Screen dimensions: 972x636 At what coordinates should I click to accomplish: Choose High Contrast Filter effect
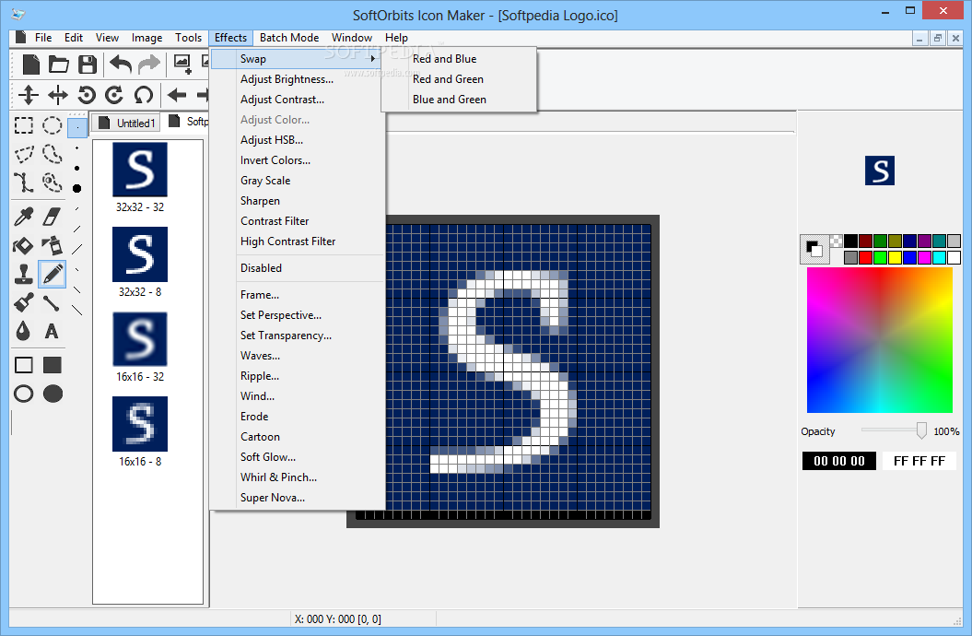click(x=297, y=241)
